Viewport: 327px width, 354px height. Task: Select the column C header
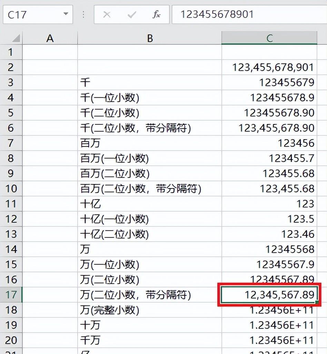(269, 38)
